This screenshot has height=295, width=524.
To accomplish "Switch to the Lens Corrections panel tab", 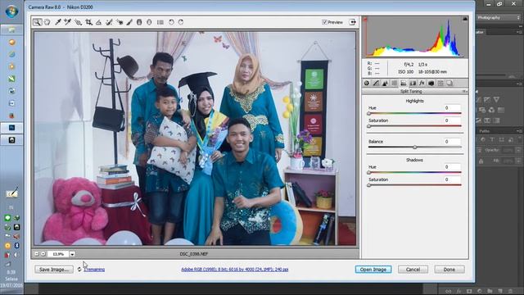I will point(413,83).
